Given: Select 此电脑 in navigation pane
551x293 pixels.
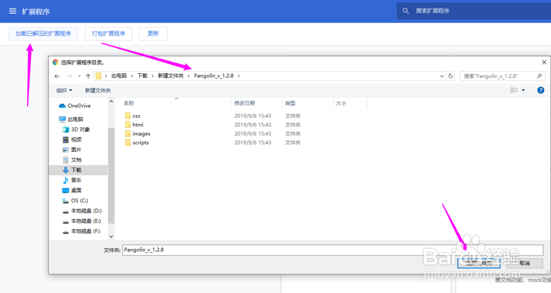Looking at the screenshot, I should (x=71, y=119).
